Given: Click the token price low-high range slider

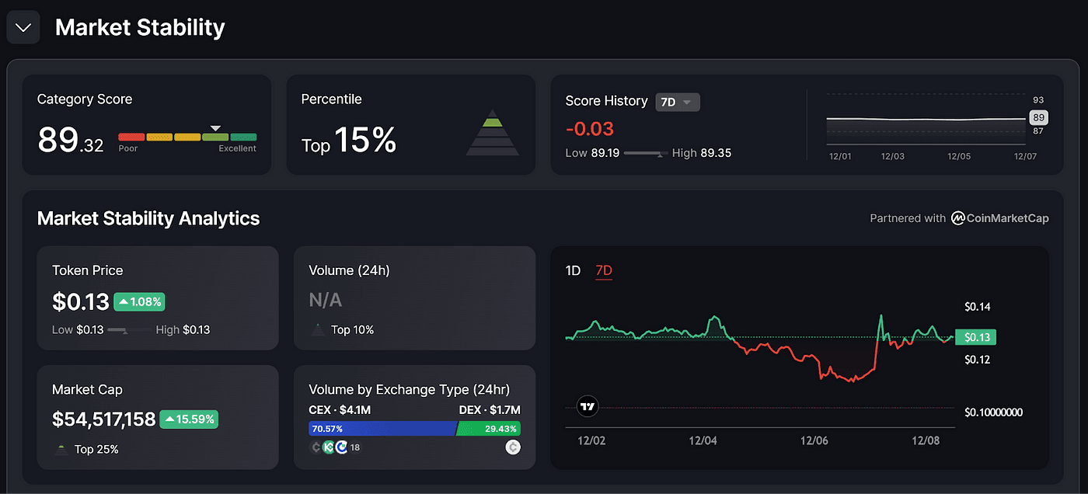Looking at the screenshot, I should pyautogui.click(x=129, y=330).
